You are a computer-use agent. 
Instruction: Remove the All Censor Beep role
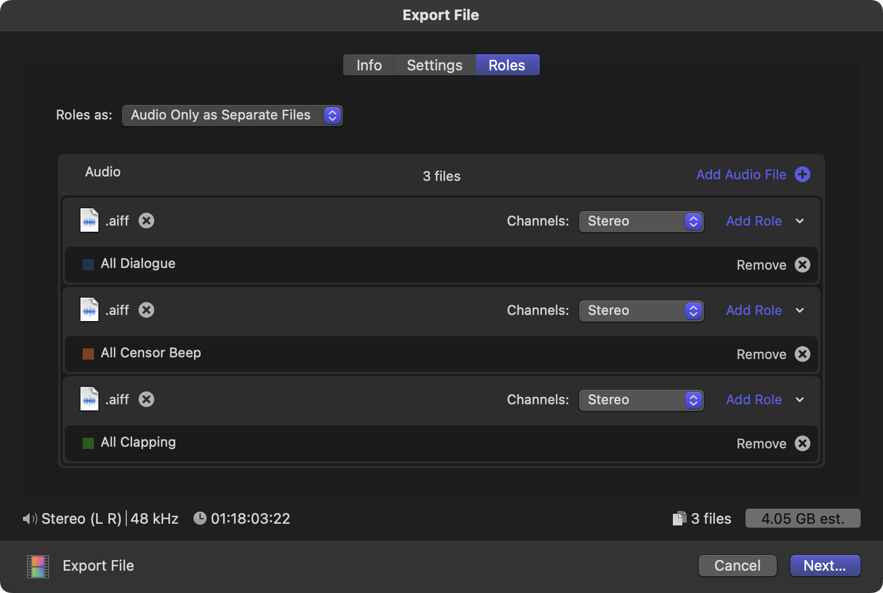point(802,354)
